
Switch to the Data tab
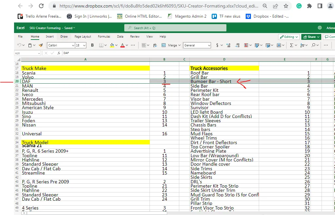[120, 37]
